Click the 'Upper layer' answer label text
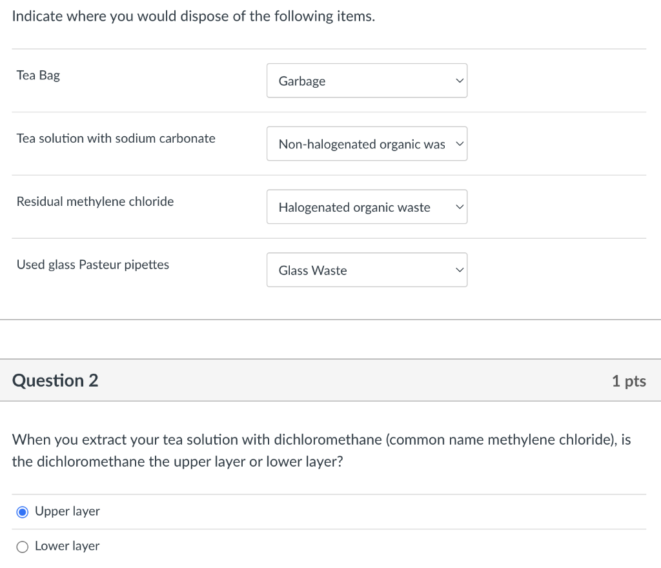 (67, 511)
